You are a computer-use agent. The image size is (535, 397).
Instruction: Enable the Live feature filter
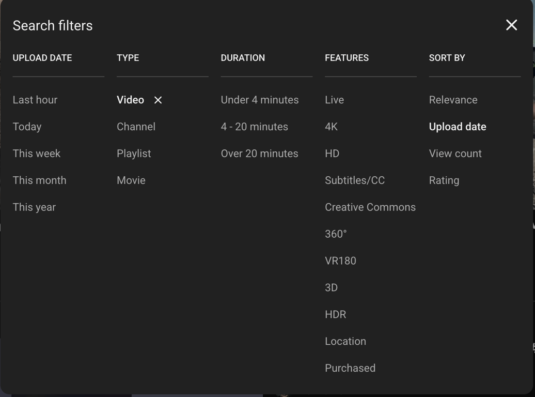point(334,100)
